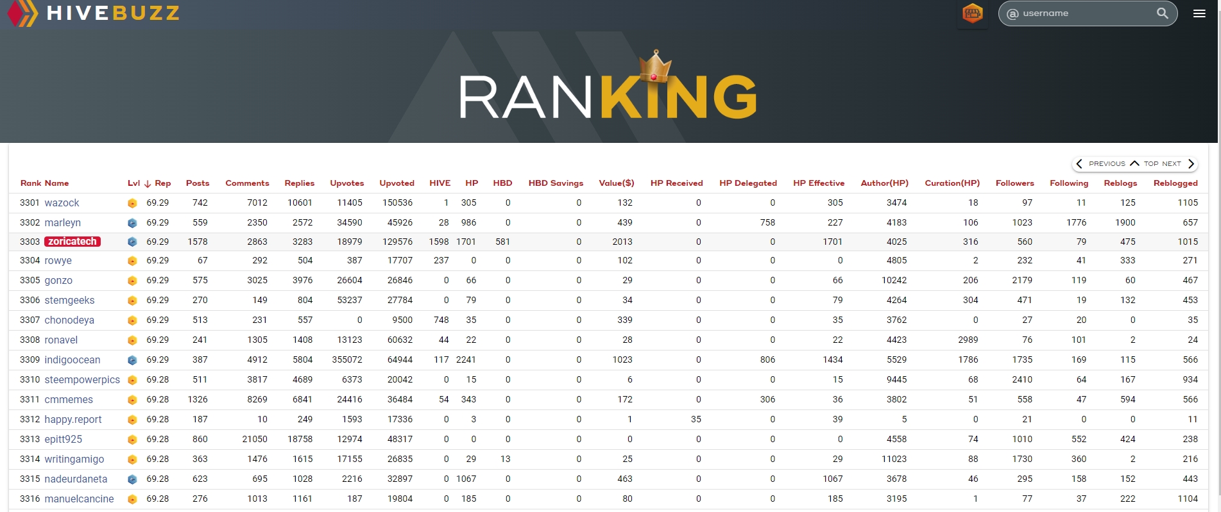
Task: Sort by HP Received column header
Action: pos(677,183)
